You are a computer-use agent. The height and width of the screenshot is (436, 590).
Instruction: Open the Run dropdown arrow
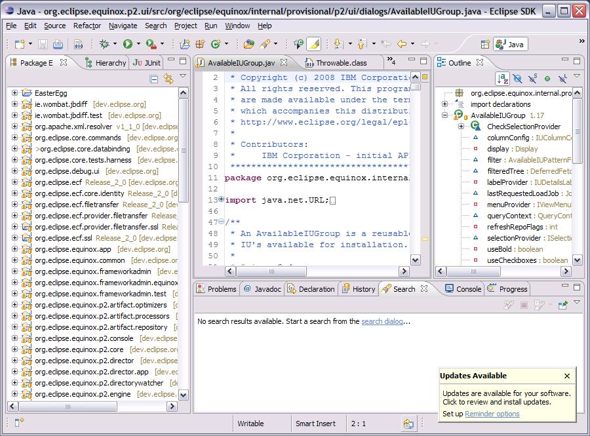pos(138,44)
